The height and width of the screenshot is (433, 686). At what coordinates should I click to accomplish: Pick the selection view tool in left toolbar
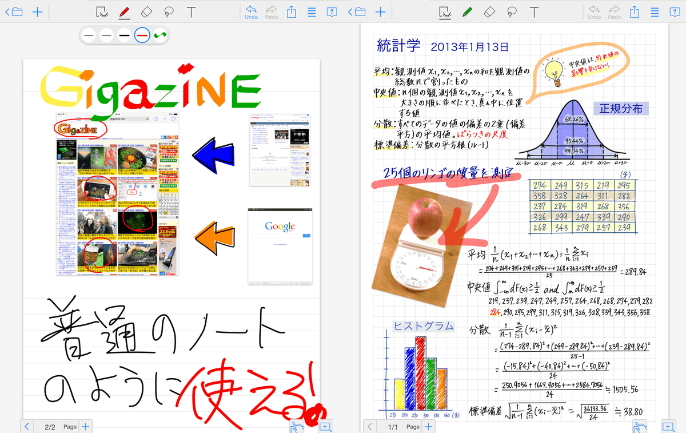[102, 11]
